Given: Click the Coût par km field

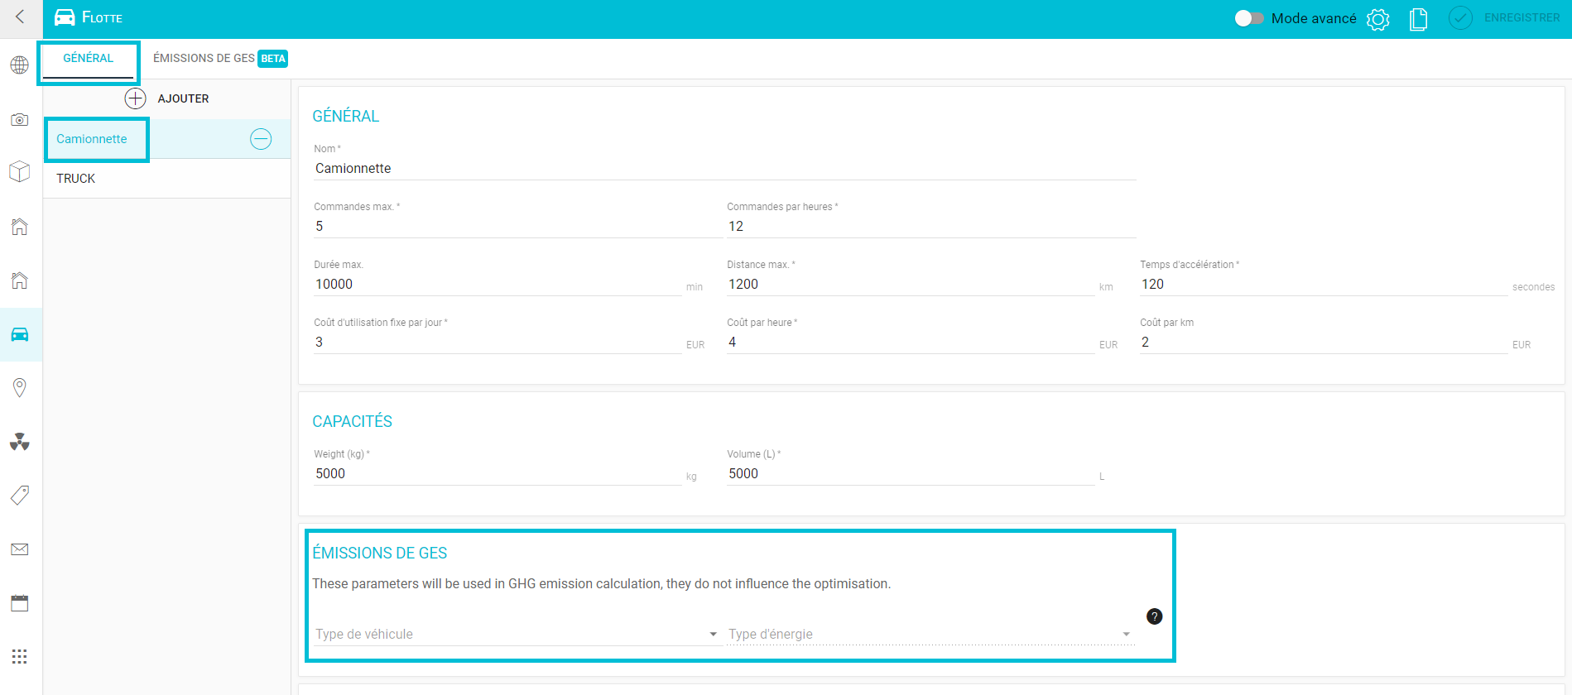Looking at the screenshot, I should click(x=1323, y=343).
